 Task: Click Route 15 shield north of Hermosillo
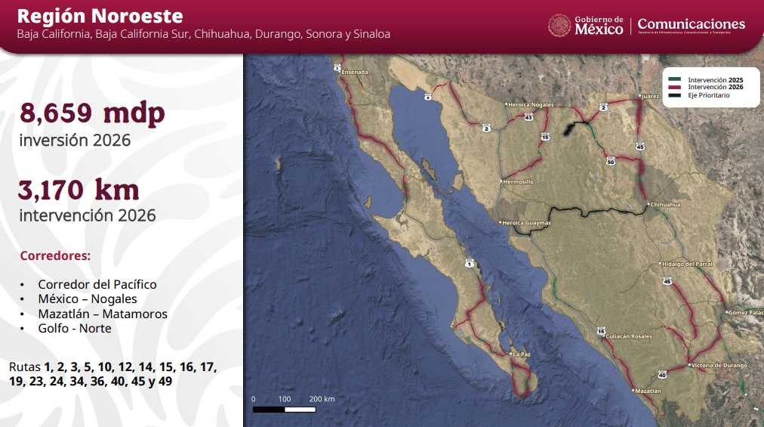pyautogui.click(x=545, y=137)
